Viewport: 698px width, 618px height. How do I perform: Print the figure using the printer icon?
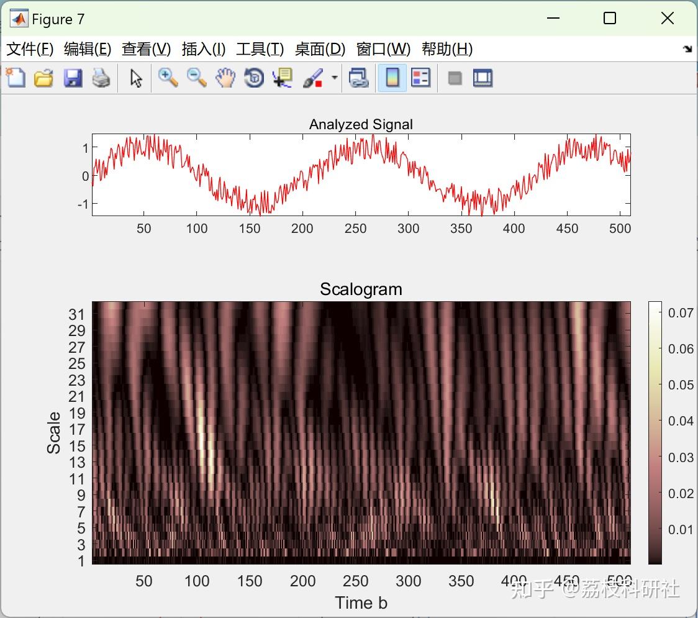click(x=101, y=78)
